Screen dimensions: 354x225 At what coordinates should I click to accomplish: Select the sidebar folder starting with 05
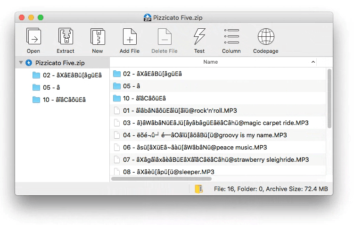coord(52,87)
